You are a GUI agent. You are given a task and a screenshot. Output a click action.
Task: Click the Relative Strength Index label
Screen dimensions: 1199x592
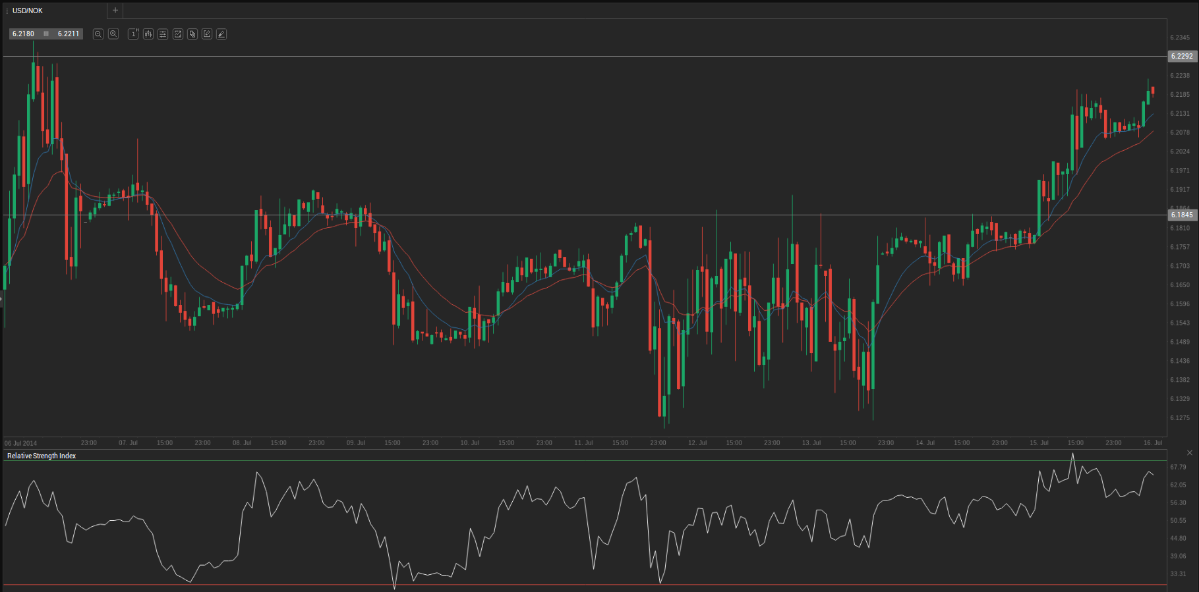(x=42, y=456)
